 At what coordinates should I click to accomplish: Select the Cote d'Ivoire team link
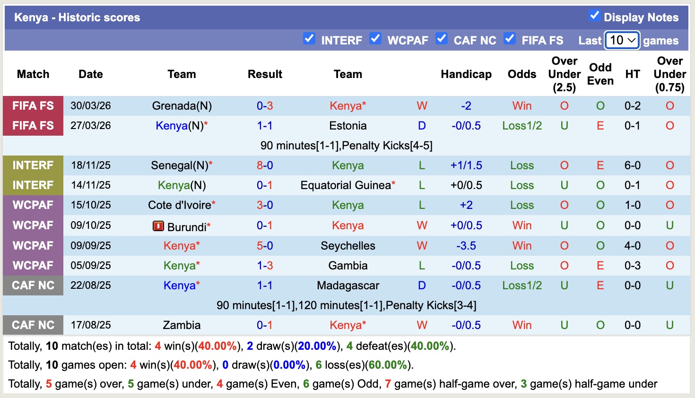(x=180, y=205)
